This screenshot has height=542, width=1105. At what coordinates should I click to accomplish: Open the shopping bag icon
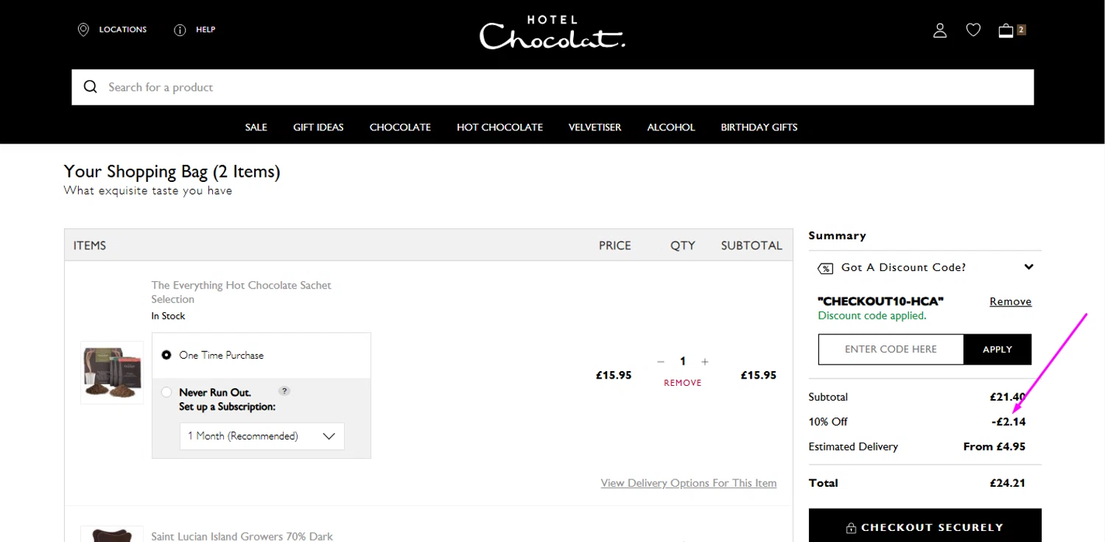(1006, 30)
